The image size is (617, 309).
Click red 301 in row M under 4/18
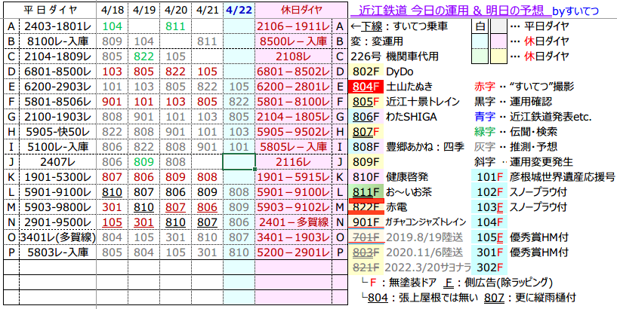(x=112, y=207)
